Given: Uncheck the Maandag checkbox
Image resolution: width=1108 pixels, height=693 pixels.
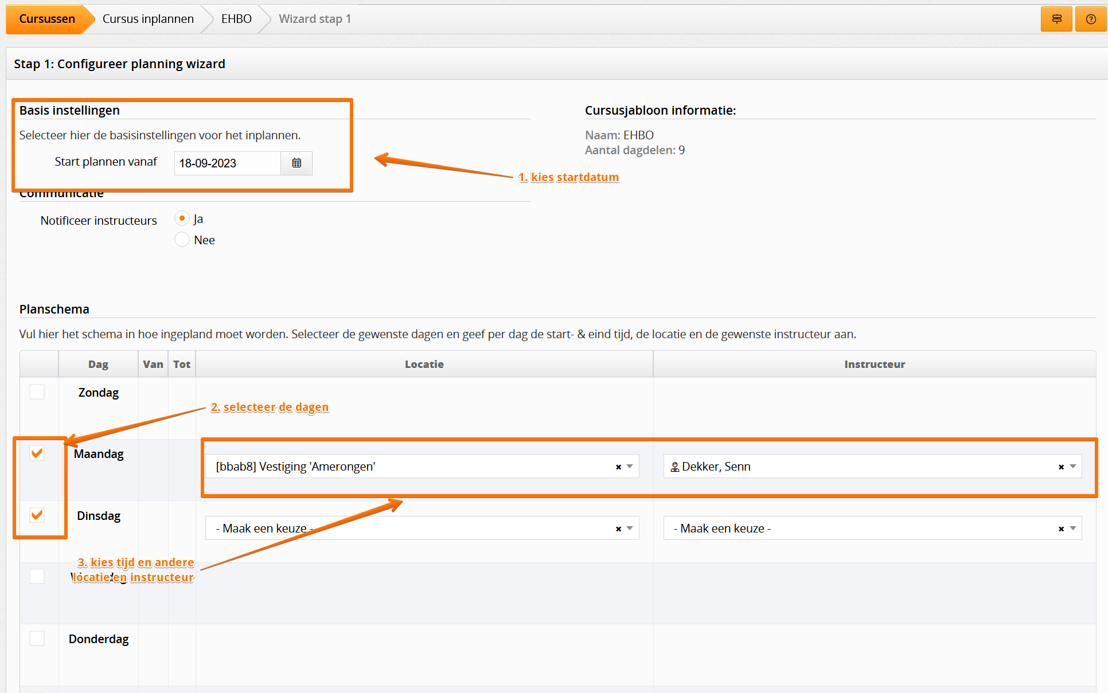Looking at the screenshot, I should click(37, 453).
